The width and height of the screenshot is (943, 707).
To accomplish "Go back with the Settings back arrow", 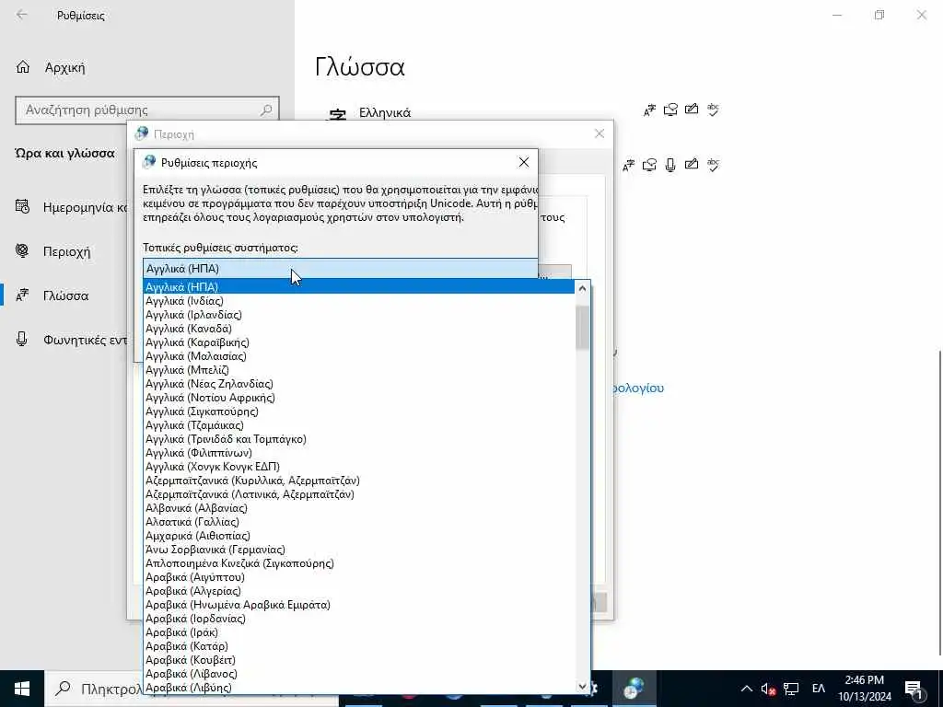I will pos(22,15).
